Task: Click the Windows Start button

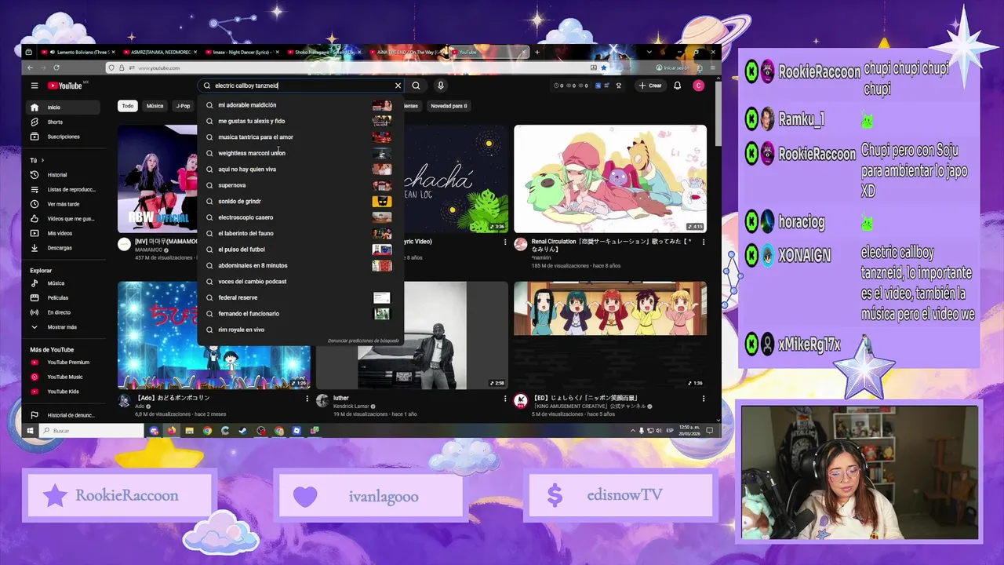Action: point(31,430)
